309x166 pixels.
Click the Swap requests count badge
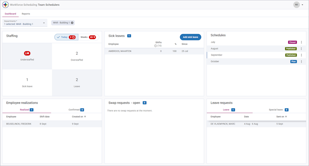pyautogui.click(x=145, y=103)
